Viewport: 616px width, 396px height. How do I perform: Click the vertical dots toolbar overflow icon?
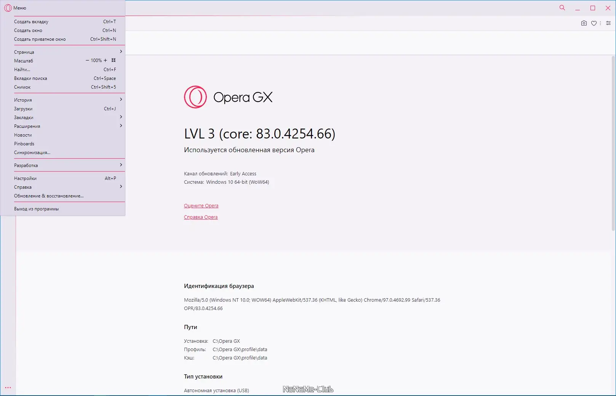tap(600, 23)
